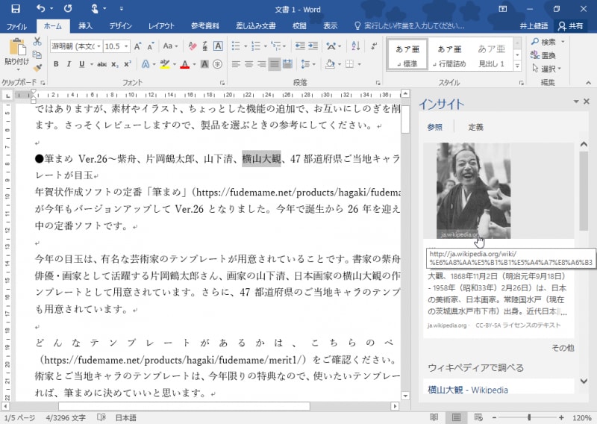Switch to the レイアウト tab
The height and width of the screenshot is (424, 597).
(x=161, y=26)
